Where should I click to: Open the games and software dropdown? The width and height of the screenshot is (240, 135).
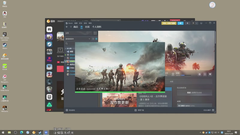tap(78, 39)
